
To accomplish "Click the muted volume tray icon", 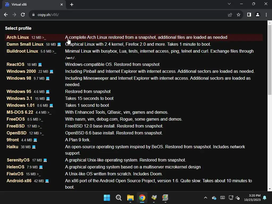I will [238, 198].
